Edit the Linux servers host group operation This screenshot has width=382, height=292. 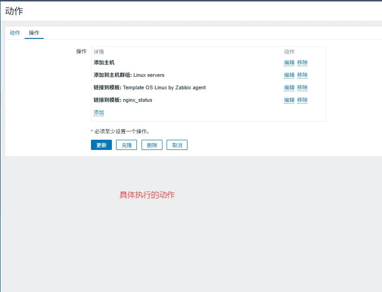point(289,75)
